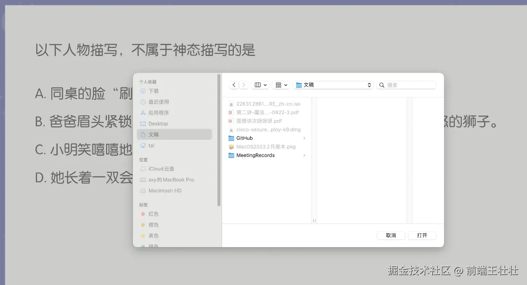
Task: Click the 第二讲 PDF file icon
Action: [231, 112]
